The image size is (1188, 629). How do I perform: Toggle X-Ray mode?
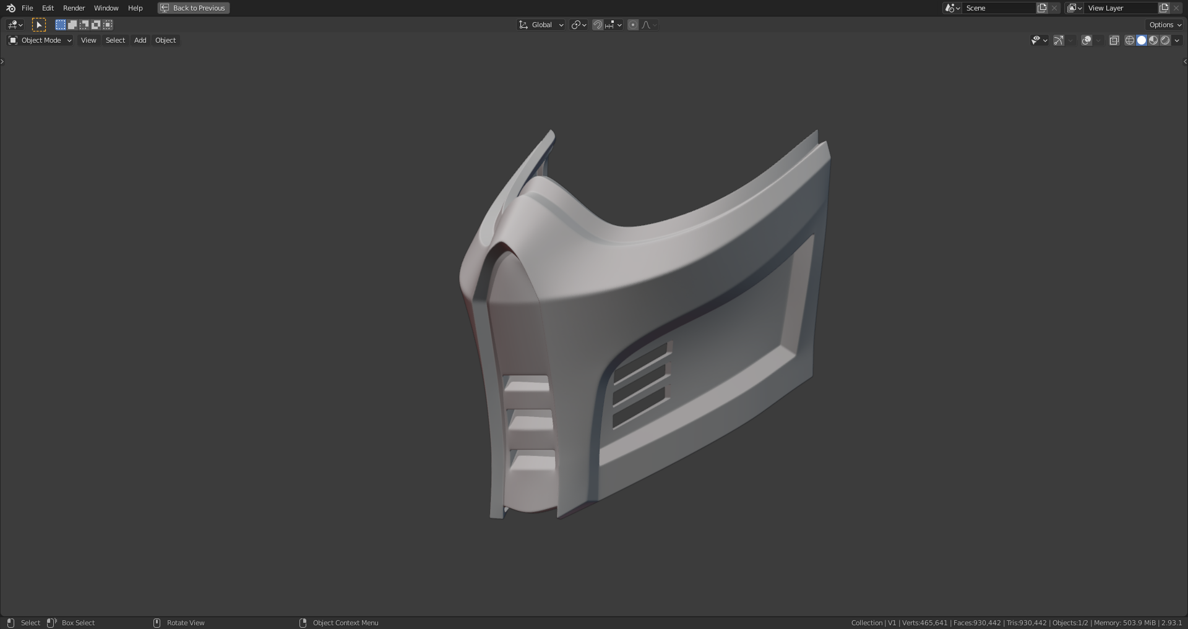[x=1114, y=40]
